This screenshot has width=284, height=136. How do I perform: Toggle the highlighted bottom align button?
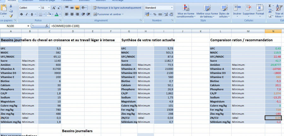(77, 8)
